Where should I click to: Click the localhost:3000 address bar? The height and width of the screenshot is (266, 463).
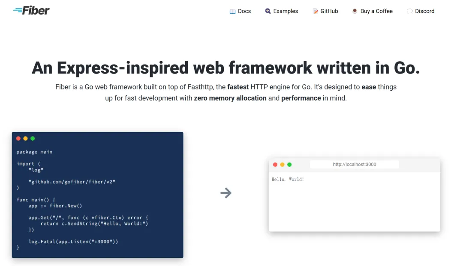coord(355,164)
